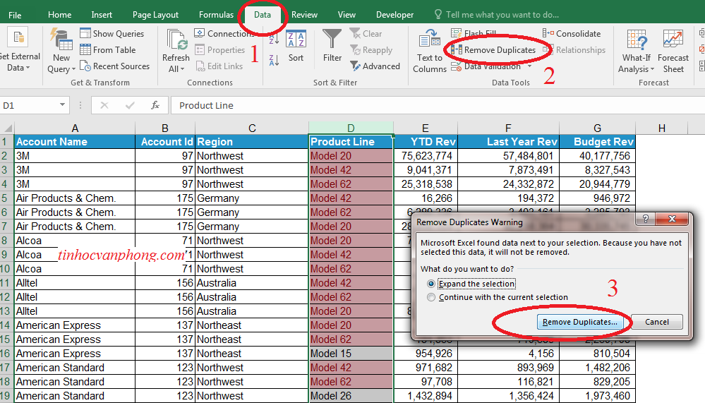Image resolution: width=705 pixels, height=403 pixels.
Task: Click Remove Duplicates in ribbon
Action: 494,50
